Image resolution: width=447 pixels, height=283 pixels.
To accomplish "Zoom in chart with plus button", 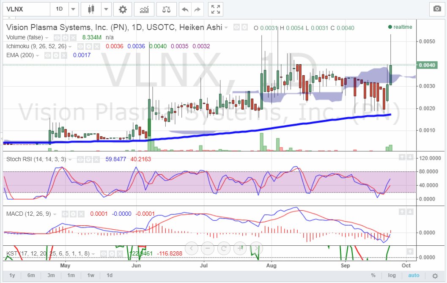I will [x=240, y=248].
